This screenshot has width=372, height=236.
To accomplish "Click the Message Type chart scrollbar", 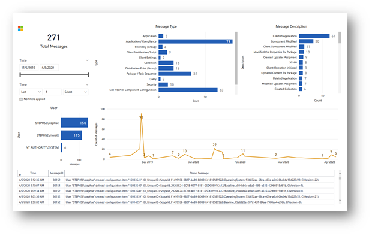I will (236, 58).
